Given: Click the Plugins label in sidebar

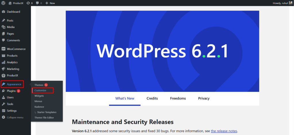Looking at the screenshot, I should pyautogui.click(x=11, y=91).
